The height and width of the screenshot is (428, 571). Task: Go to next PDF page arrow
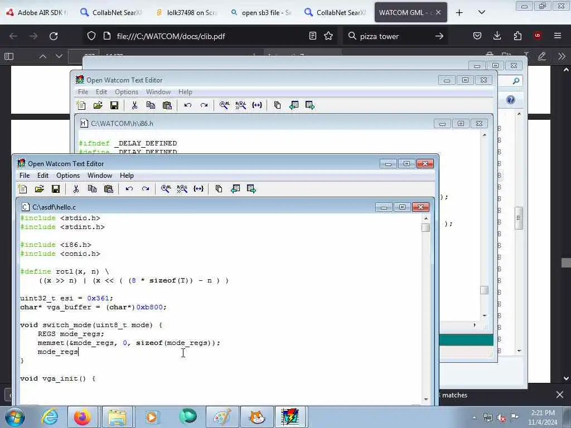point(59,56)
